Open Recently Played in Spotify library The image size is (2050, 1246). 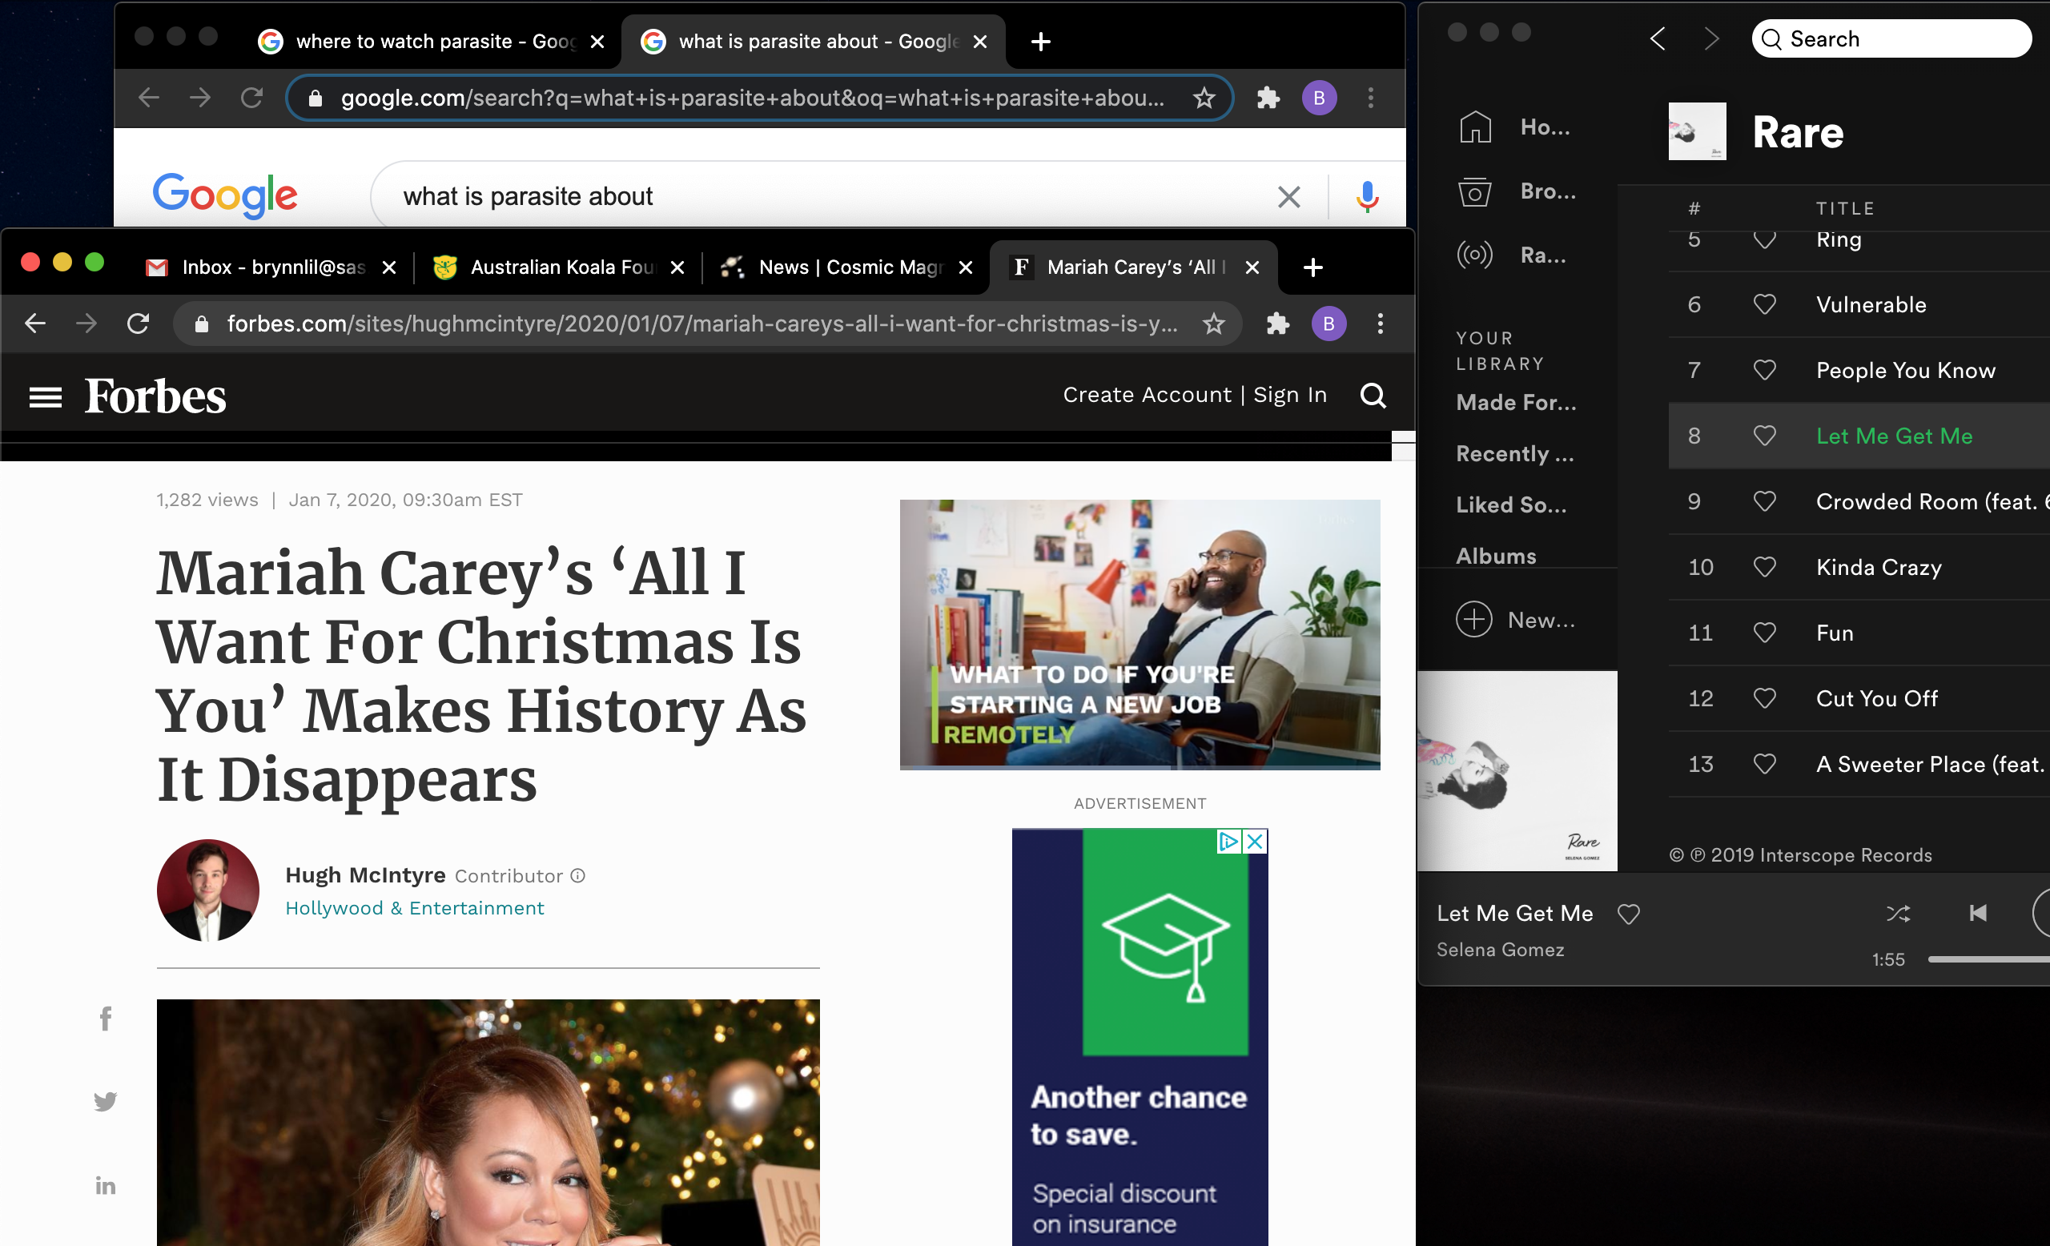point(1514,453)
